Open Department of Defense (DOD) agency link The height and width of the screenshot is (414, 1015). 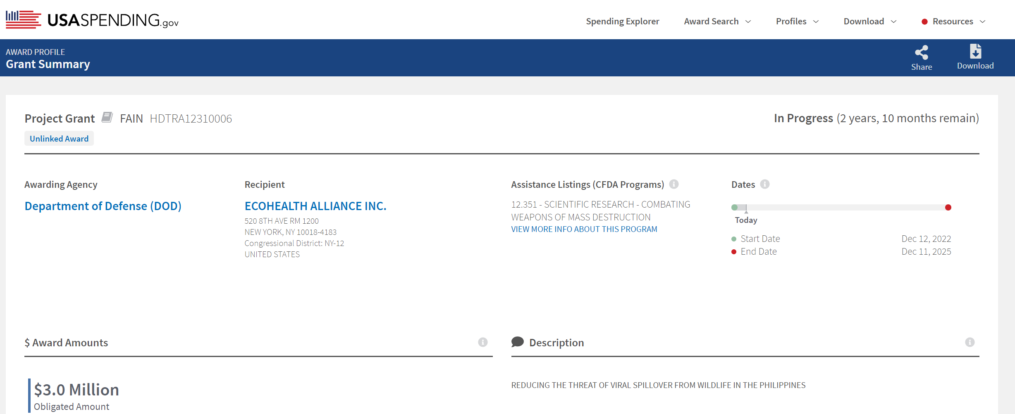click(x=103, y=206)
